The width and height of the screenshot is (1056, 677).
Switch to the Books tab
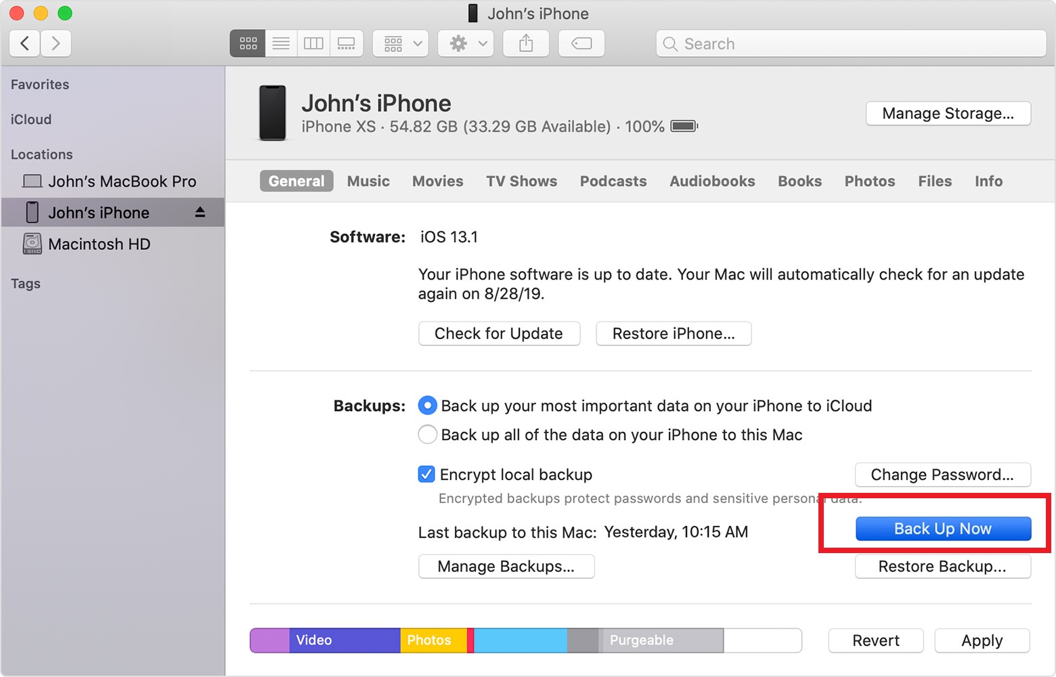point(799,181)
